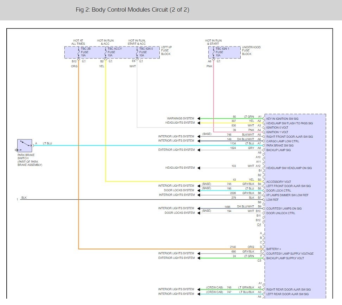Click the TBC IGN 1 fuse in underhood block
Screen dimensions: 342x305
(214, 52)
